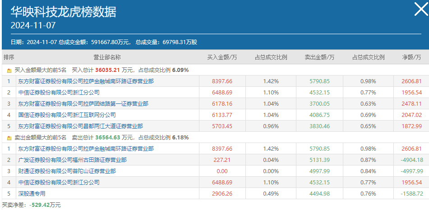Click net amount 2047.02

pyautogui.click(x=411, y=115)
